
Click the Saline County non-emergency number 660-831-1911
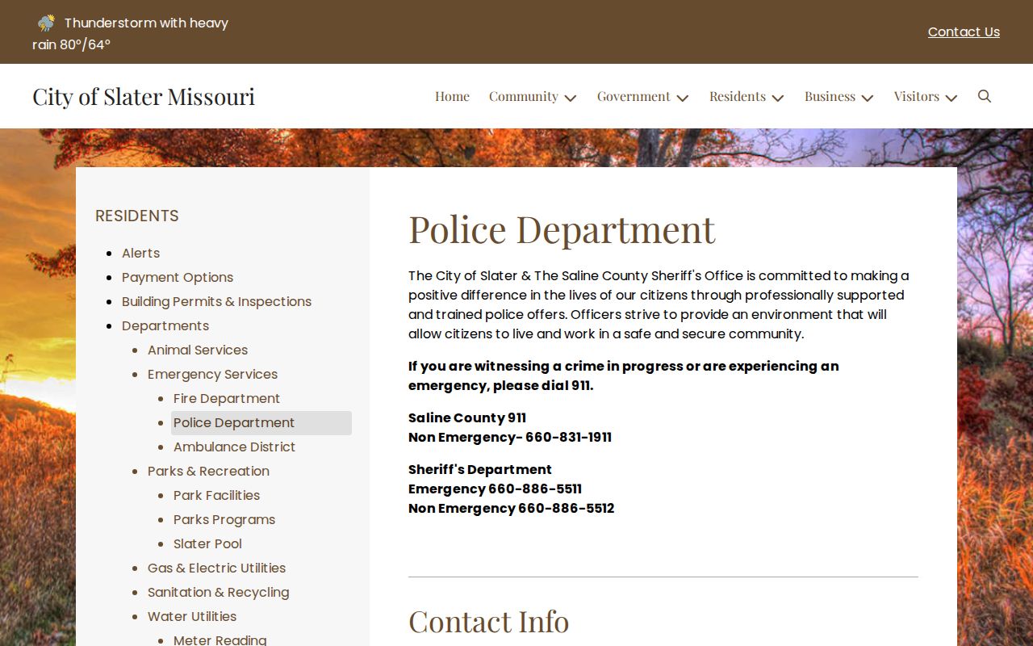tap(568, 437)
